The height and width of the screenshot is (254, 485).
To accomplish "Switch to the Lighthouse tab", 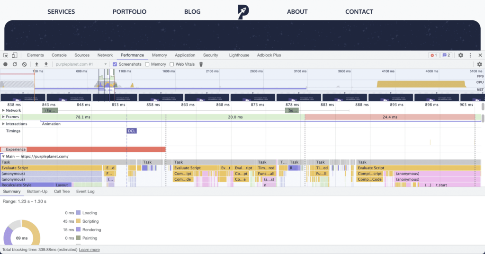I will pos(239,55).
